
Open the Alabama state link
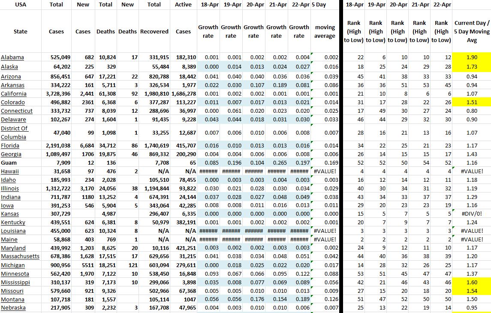[x=12, y=57]
